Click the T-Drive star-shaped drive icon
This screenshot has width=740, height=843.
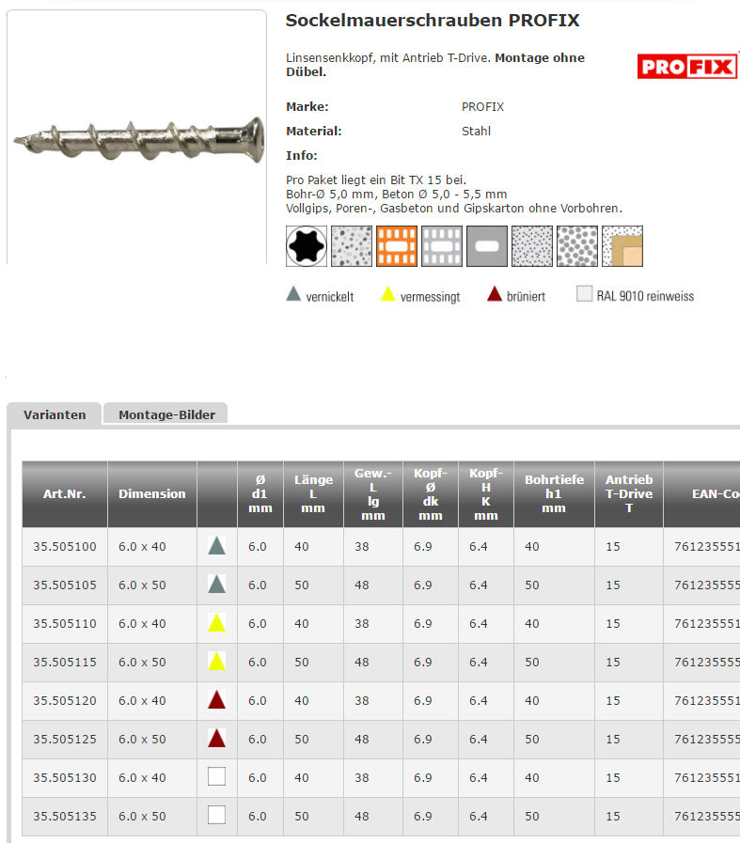coord(307,246)
